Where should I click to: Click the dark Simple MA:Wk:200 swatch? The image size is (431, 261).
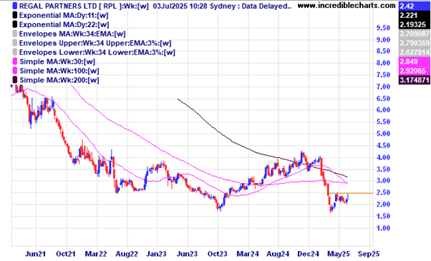click(x=15, y=80)
